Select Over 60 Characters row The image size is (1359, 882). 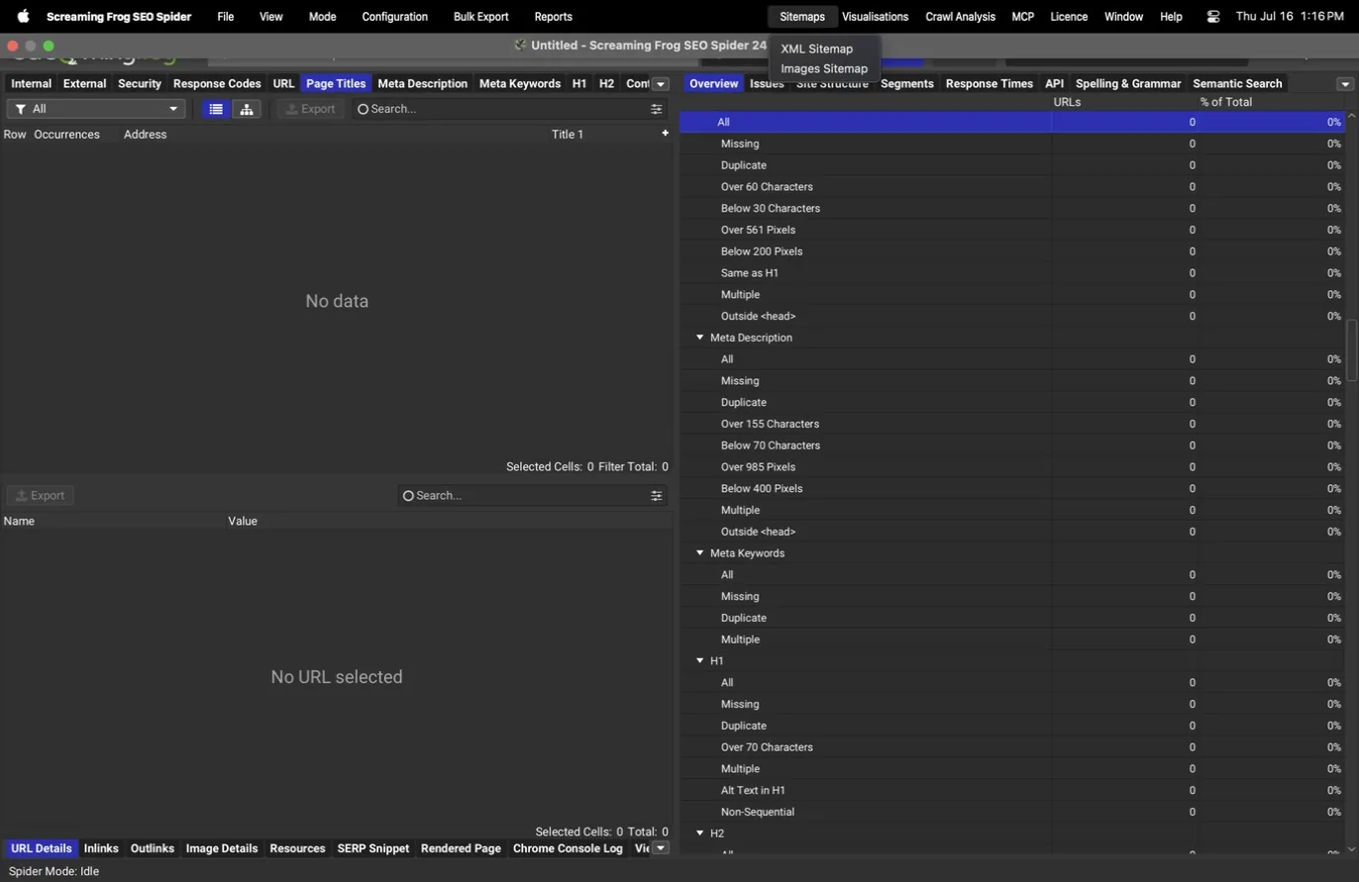1011,187
